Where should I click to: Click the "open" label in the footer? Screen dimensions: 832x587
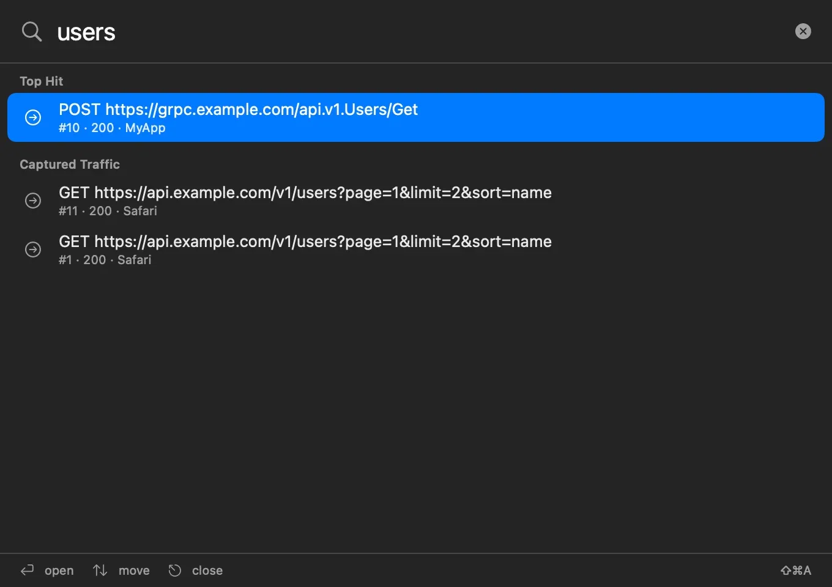pos(59,570)
